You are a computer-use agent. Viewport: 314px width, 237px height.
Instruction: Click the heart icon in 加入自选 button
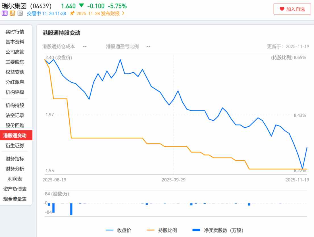click(282, 9)
